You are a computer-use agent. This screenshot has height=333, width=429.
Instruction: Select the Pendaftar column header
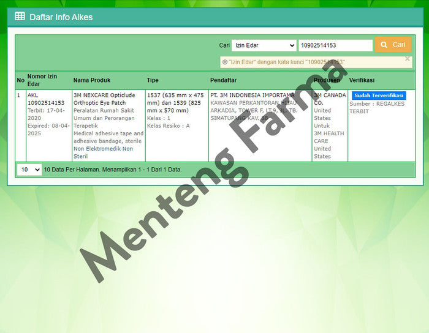[x=223, y=80]
